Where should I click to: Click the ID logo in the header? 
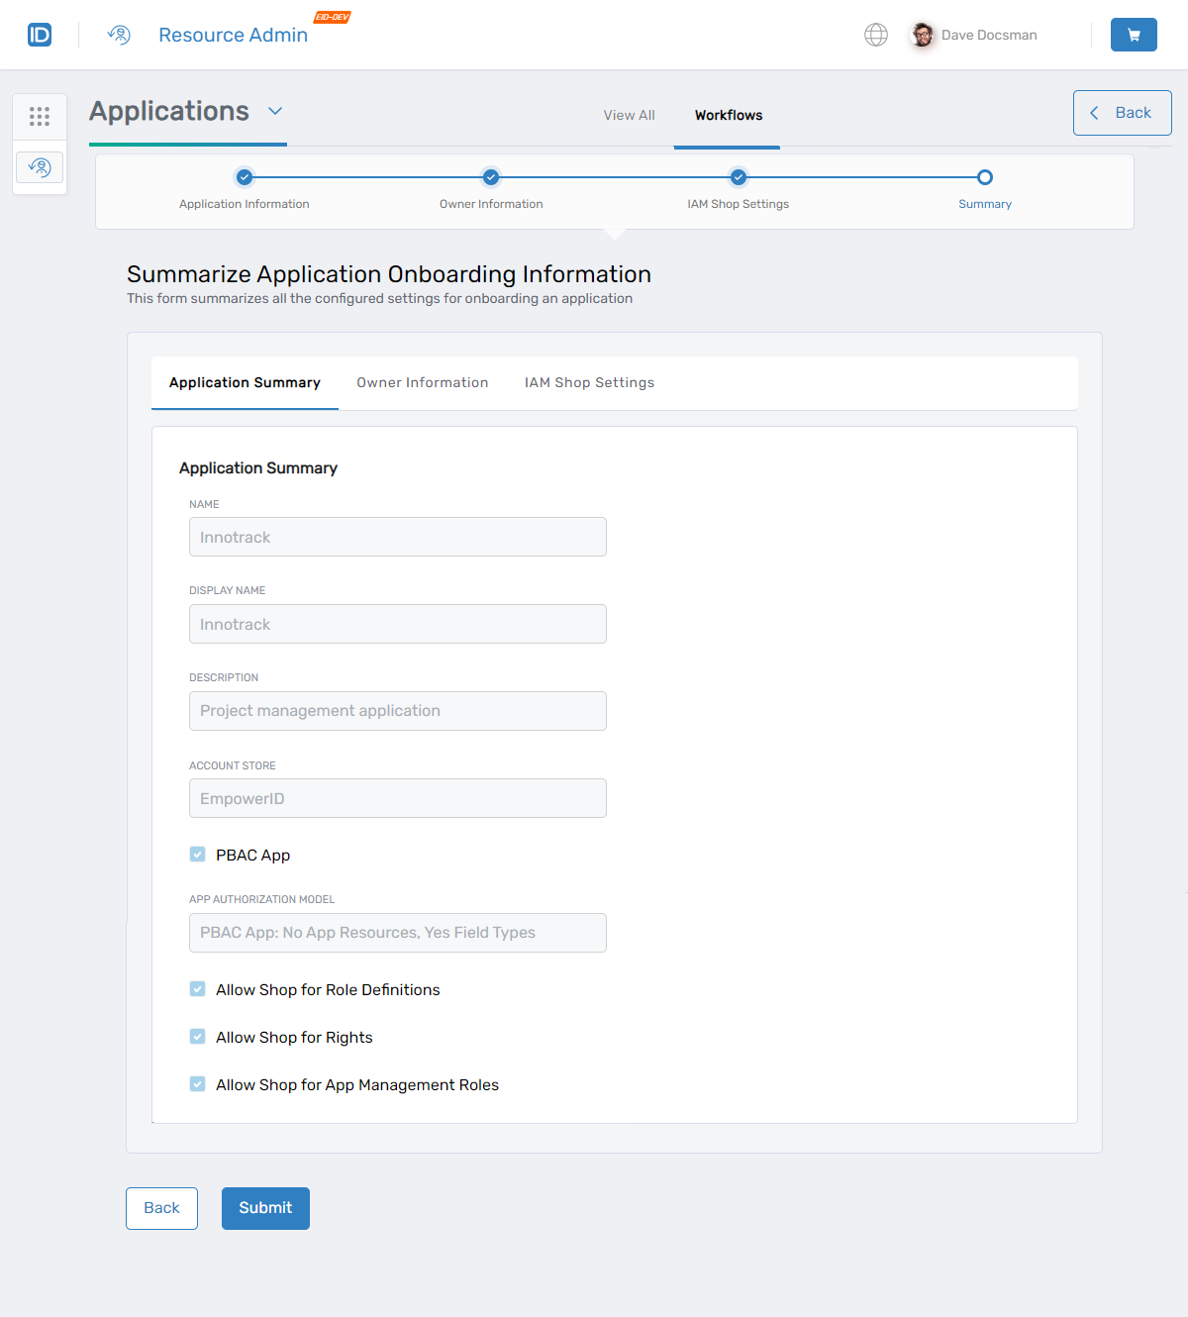click(39, 34)
